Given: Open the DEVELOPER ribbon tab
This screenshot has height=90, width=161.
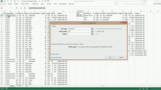Looking at the screenshot, I should pyautogui.click(x=63, y=4).
